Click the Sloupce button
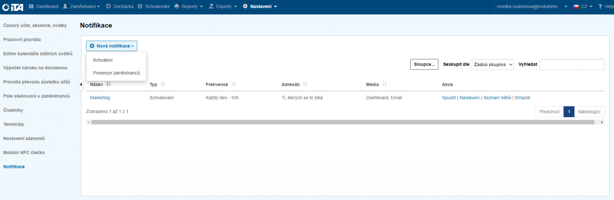Image resolution: width=614 pixels, height=200 pixels. coord(424,65)
